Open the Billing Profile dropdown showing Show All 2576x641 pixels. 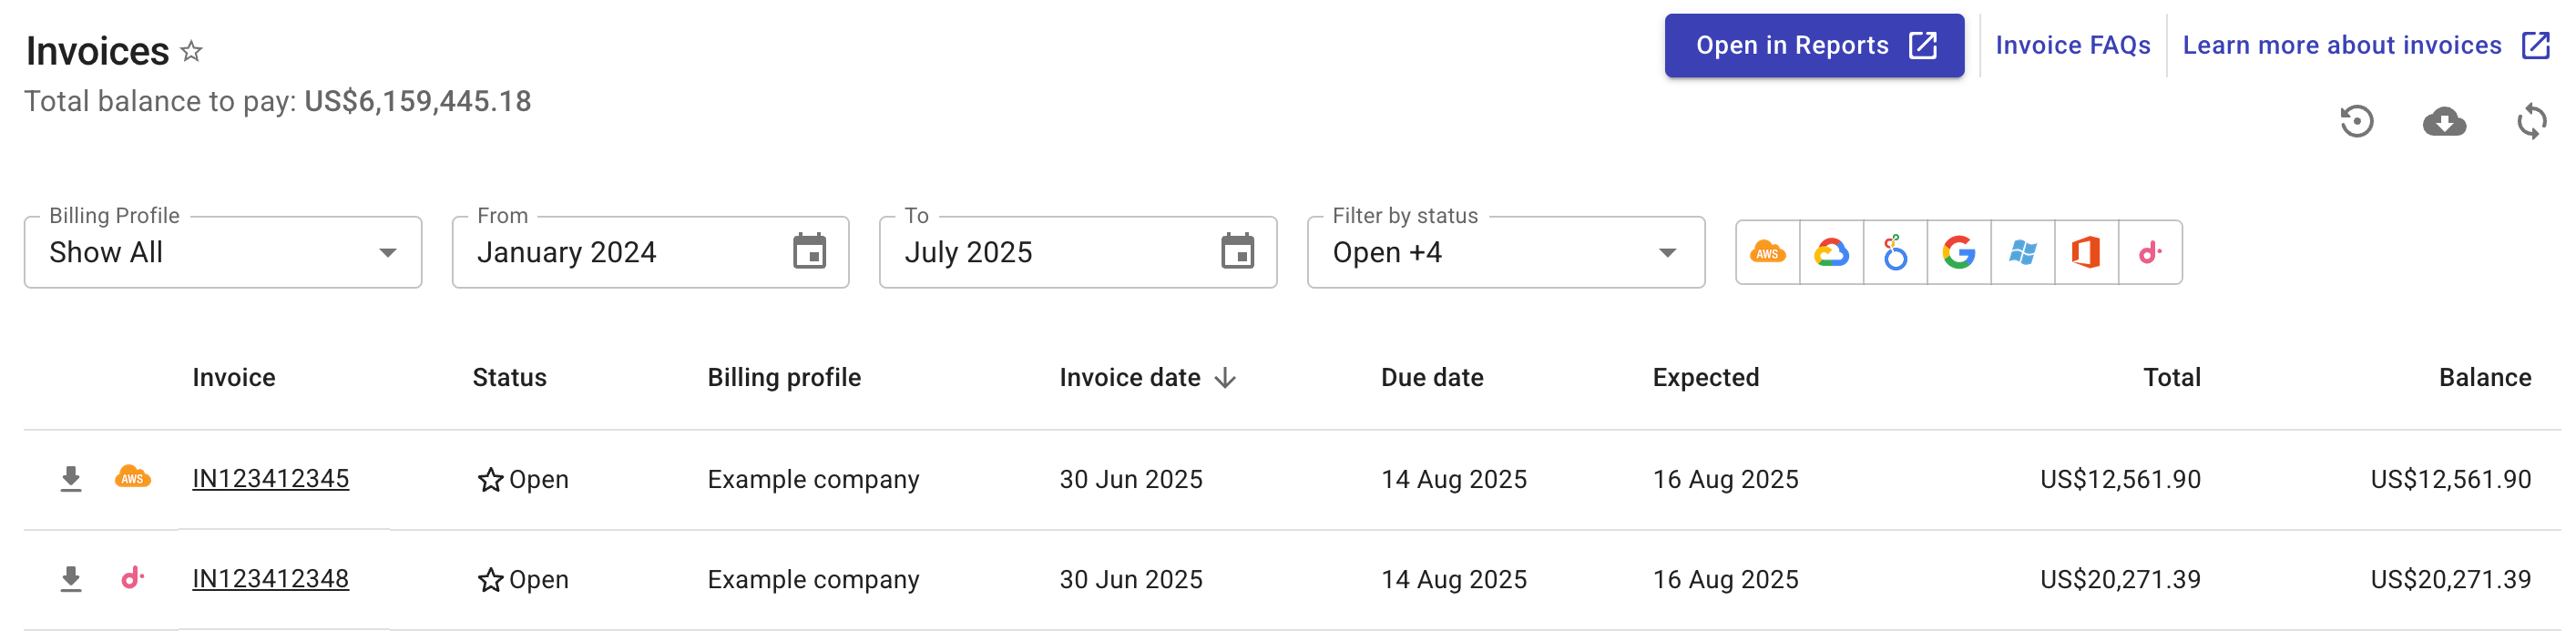222,252
